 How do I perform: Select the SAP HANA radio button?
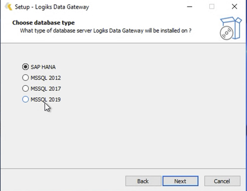coord(26,67)
